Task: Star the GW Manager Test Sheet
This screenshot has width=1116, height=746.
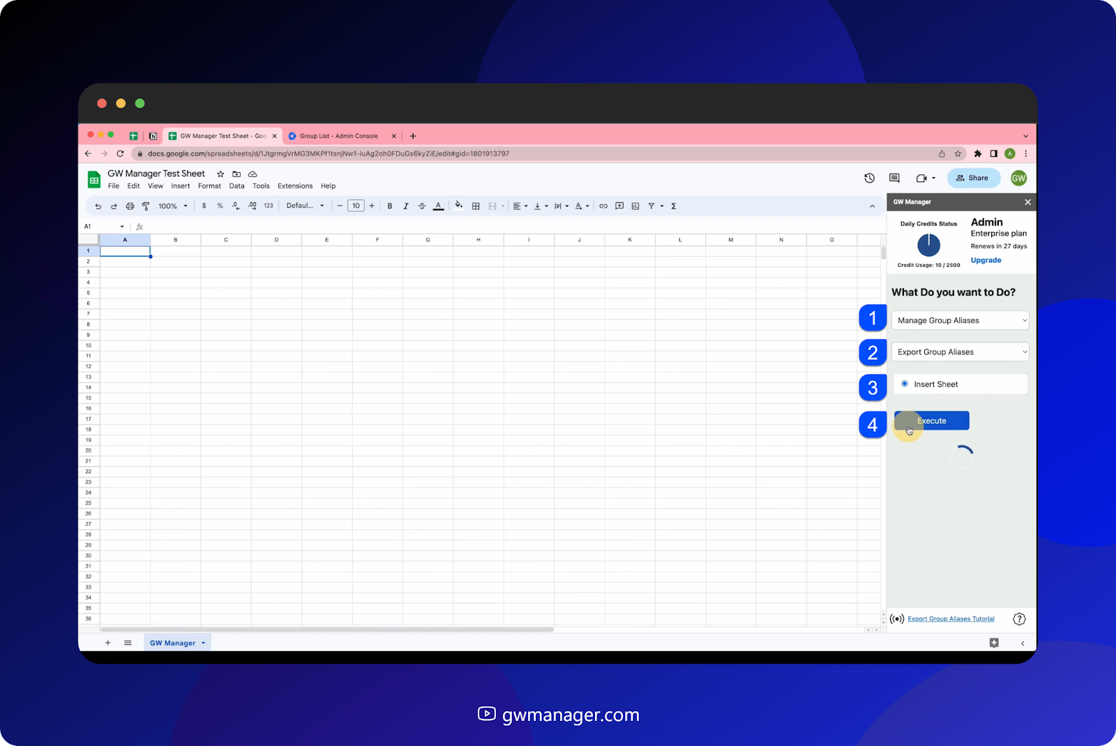Action: (220, 174)
